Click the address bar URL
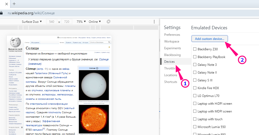 [31, 13]
